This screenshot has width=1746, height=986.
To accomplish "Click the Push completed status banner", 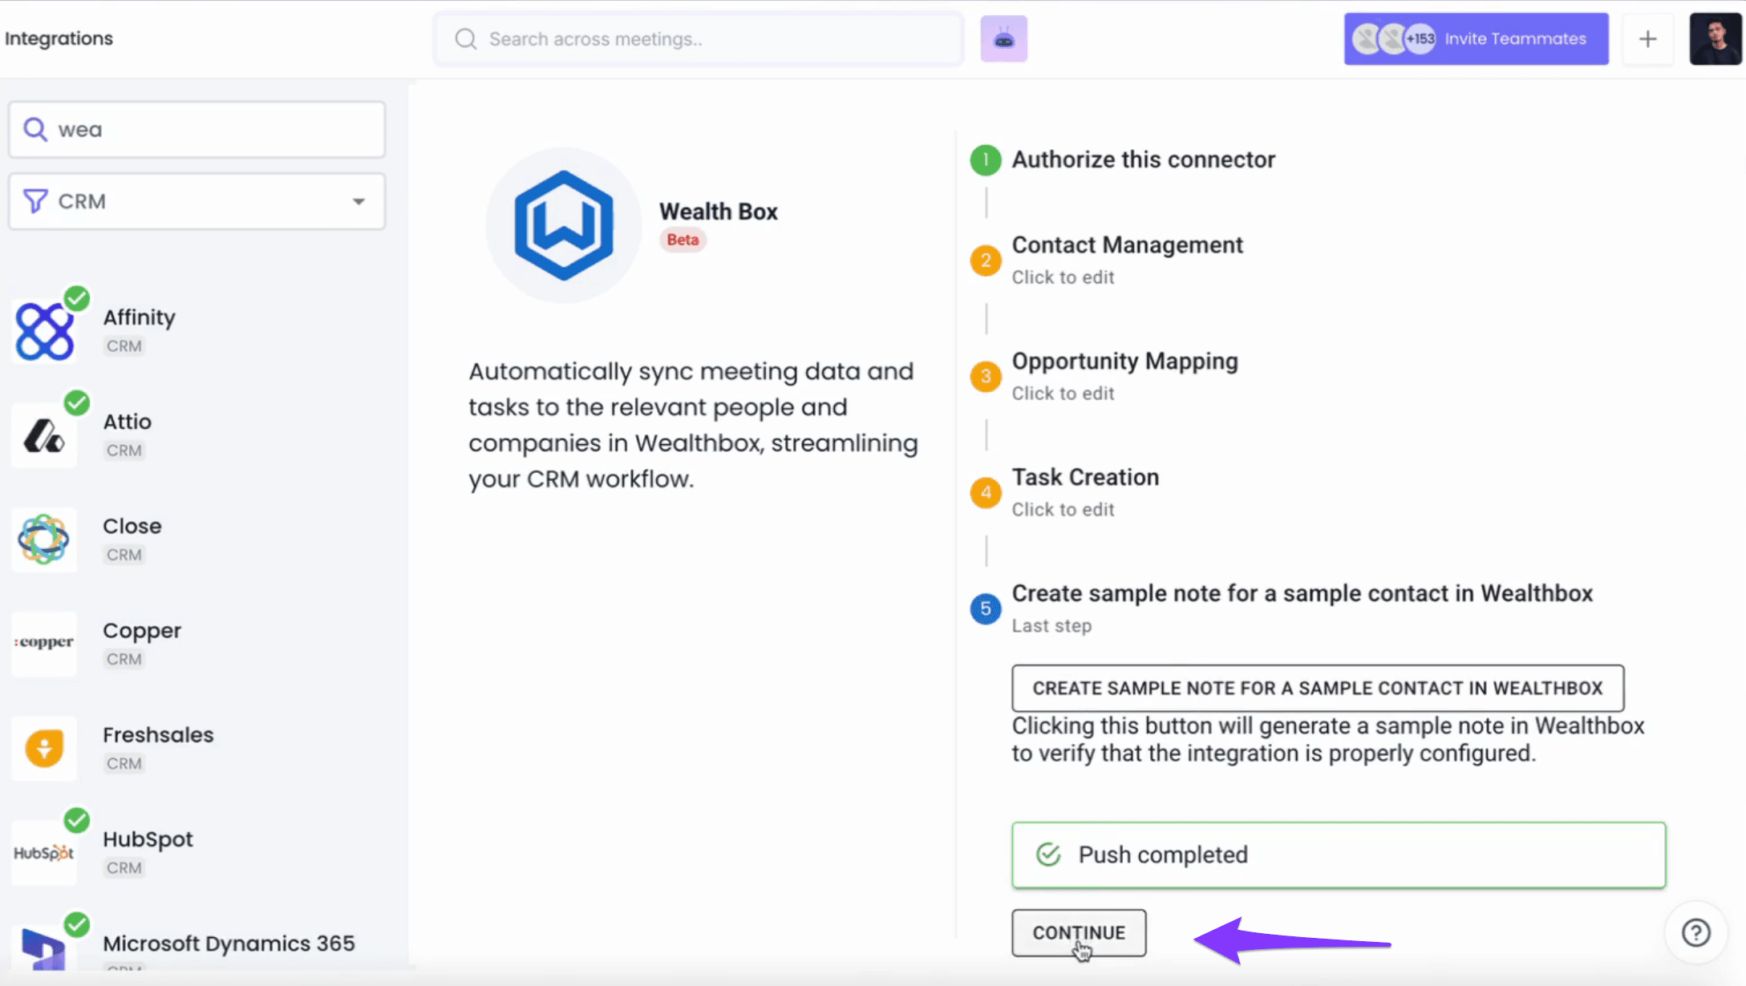I will 1339,855.
